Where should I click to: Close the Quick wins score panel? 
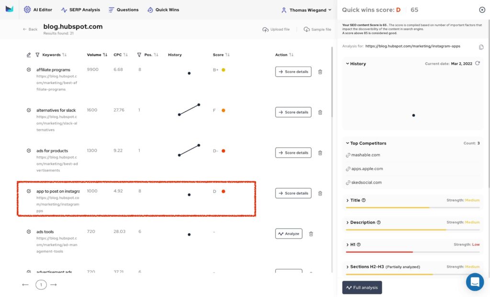point(482,10)
